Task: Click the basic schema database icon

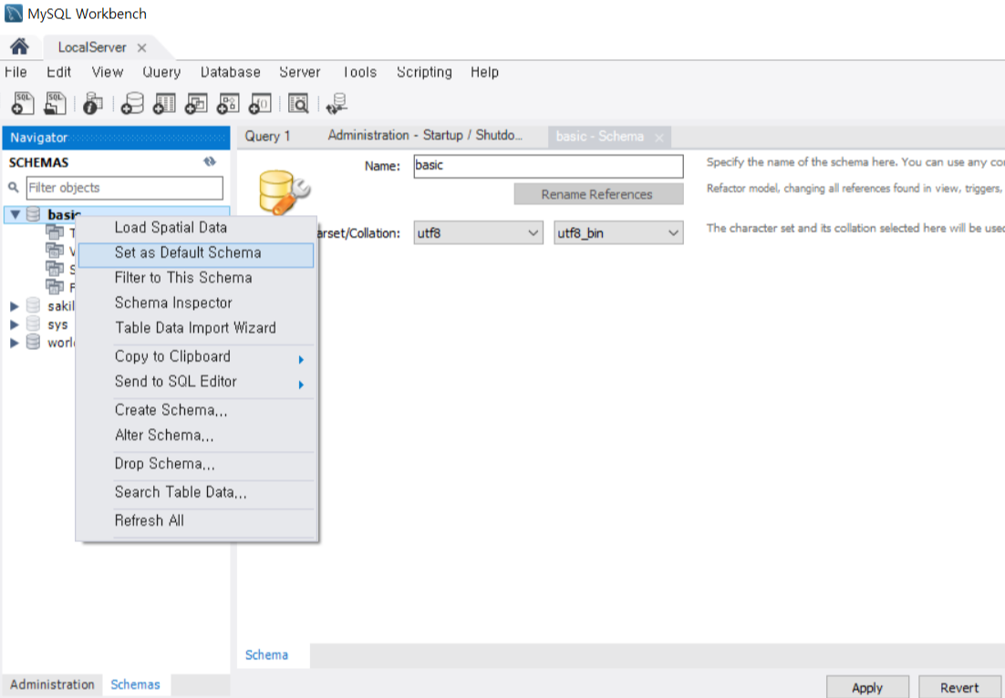Action: 34,214
